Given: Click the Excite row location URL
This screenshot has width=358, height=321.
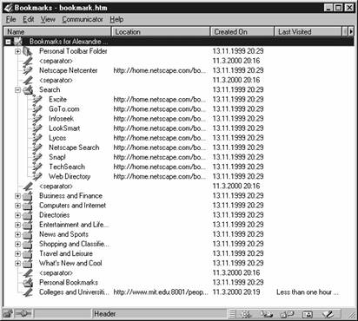Looking at the screenshot, I should pyautogui.click(x=160, y=100).
